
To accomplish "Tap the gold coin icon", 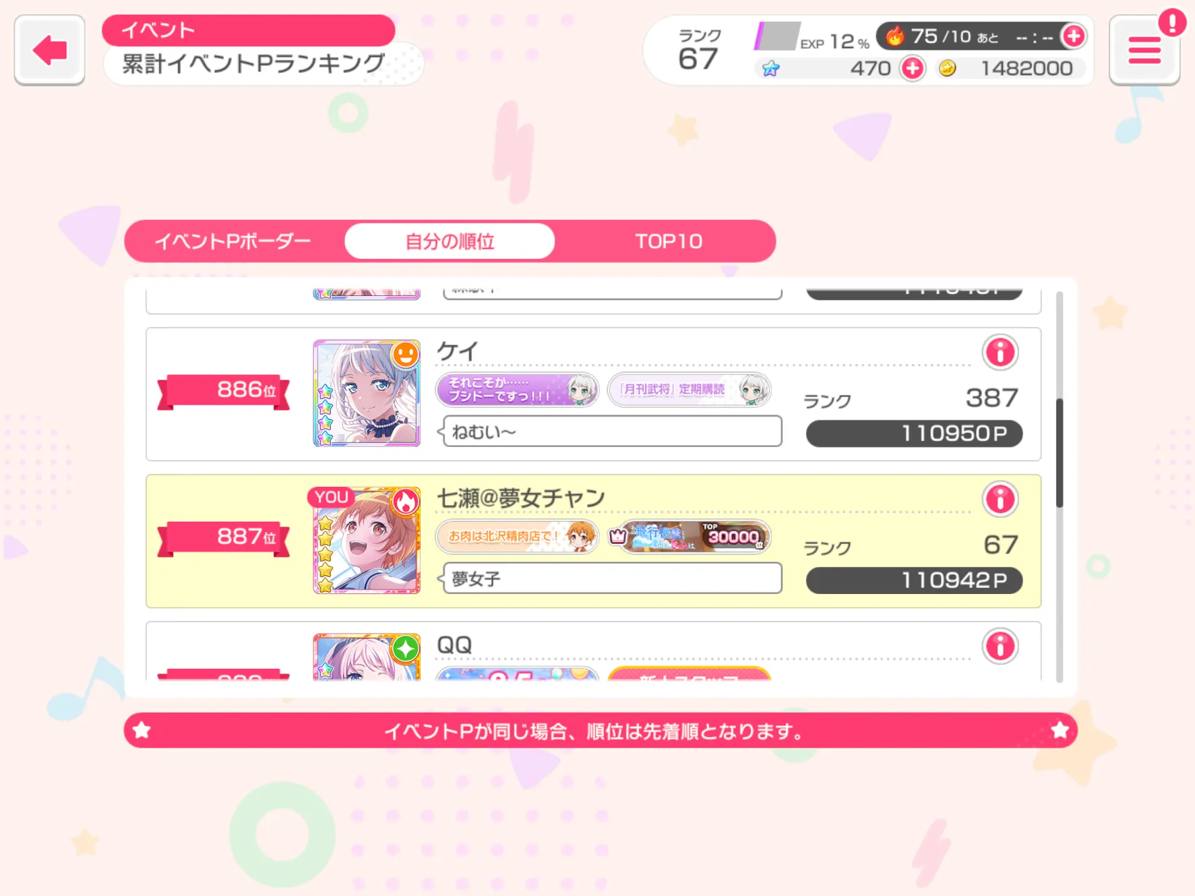I will [x=947, y=68].
